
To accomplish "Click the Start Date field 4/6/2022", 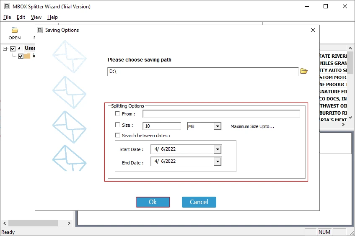I will point(182,149).
